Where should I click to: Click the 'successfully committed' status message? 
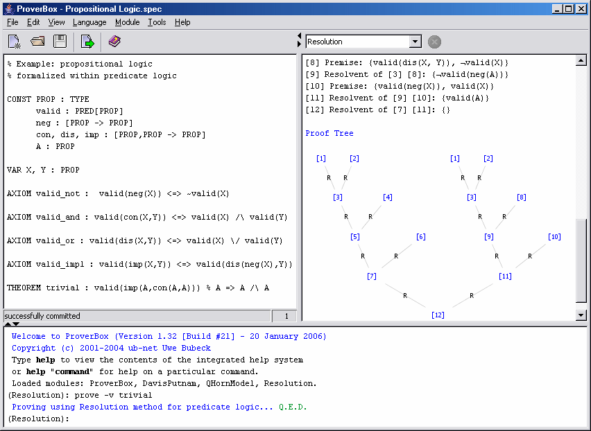pos(42,316)
